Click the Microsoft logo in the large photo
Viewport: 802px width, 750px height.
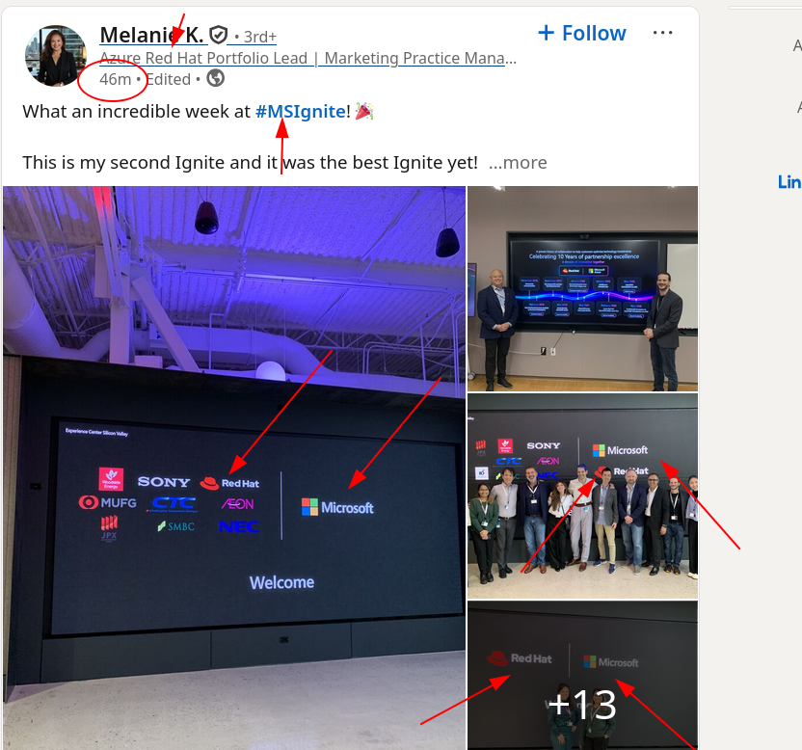(x=337, y=507)
